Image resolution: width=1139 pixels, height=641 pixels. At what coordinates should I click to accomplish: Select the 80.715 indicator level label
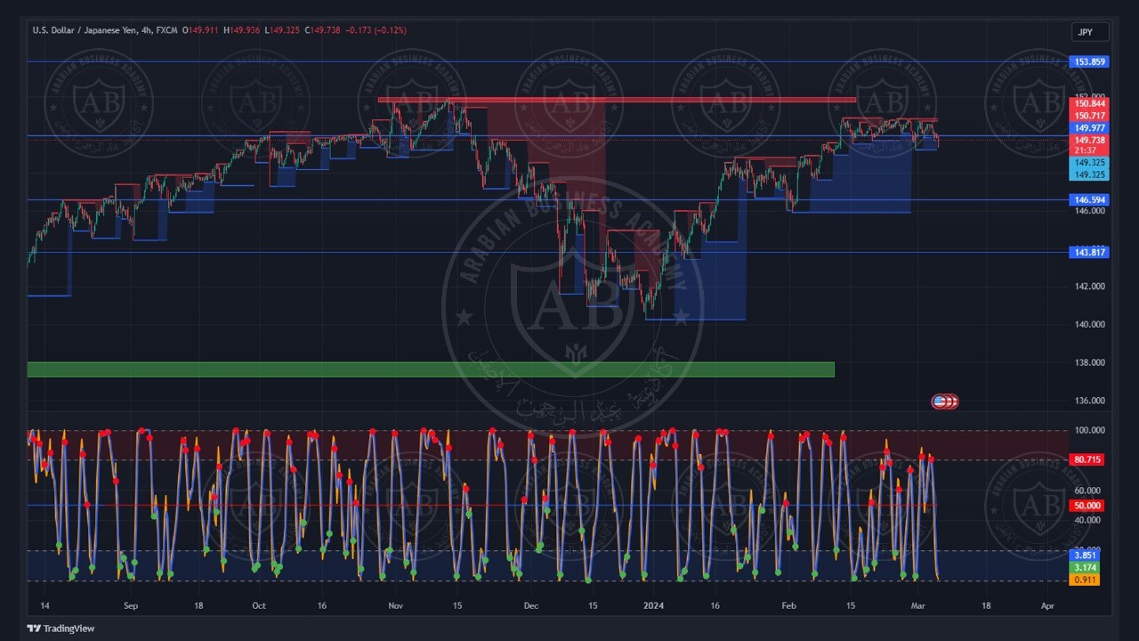pos(1087,460)
